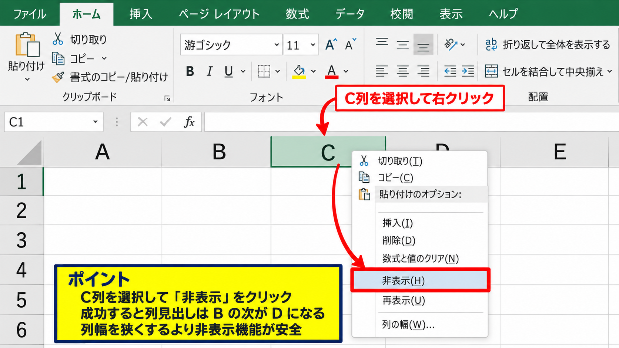The width and height of the screenshot is (619, 348).
Task: Toggle Underline formatting
Action: (x=229, y=71)
